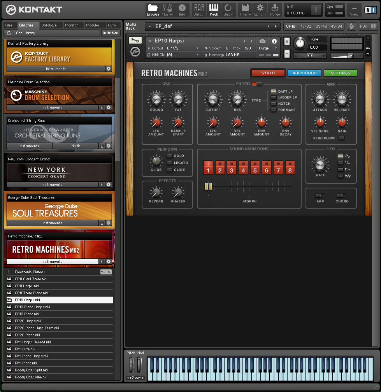Toggle the rack KSP multi script icon
Viewport: 381px width, 392px height.
pyautogui.click(x=351, y=26)
